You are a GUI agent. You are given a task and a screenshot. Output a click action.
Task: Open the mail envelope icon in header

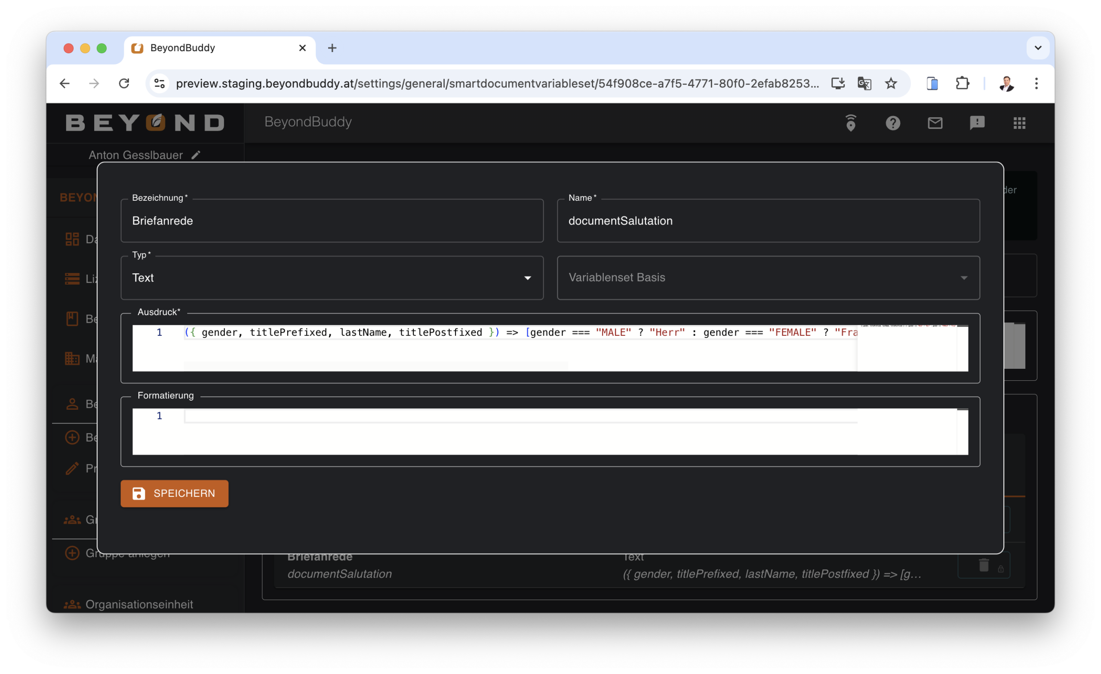(x=935, y=123)
